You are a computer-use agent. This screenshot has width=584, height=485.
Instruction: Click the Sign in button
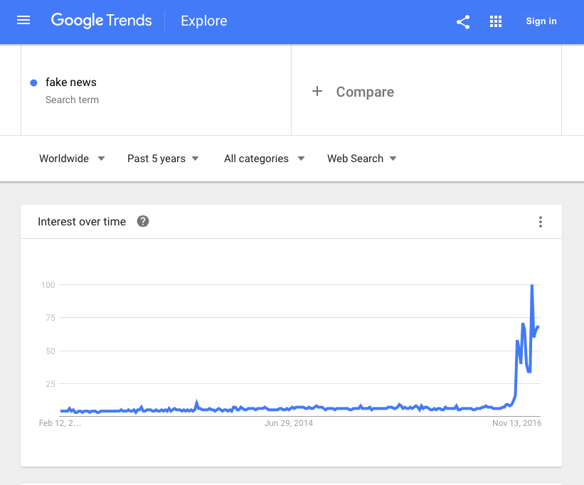[541, 21]
